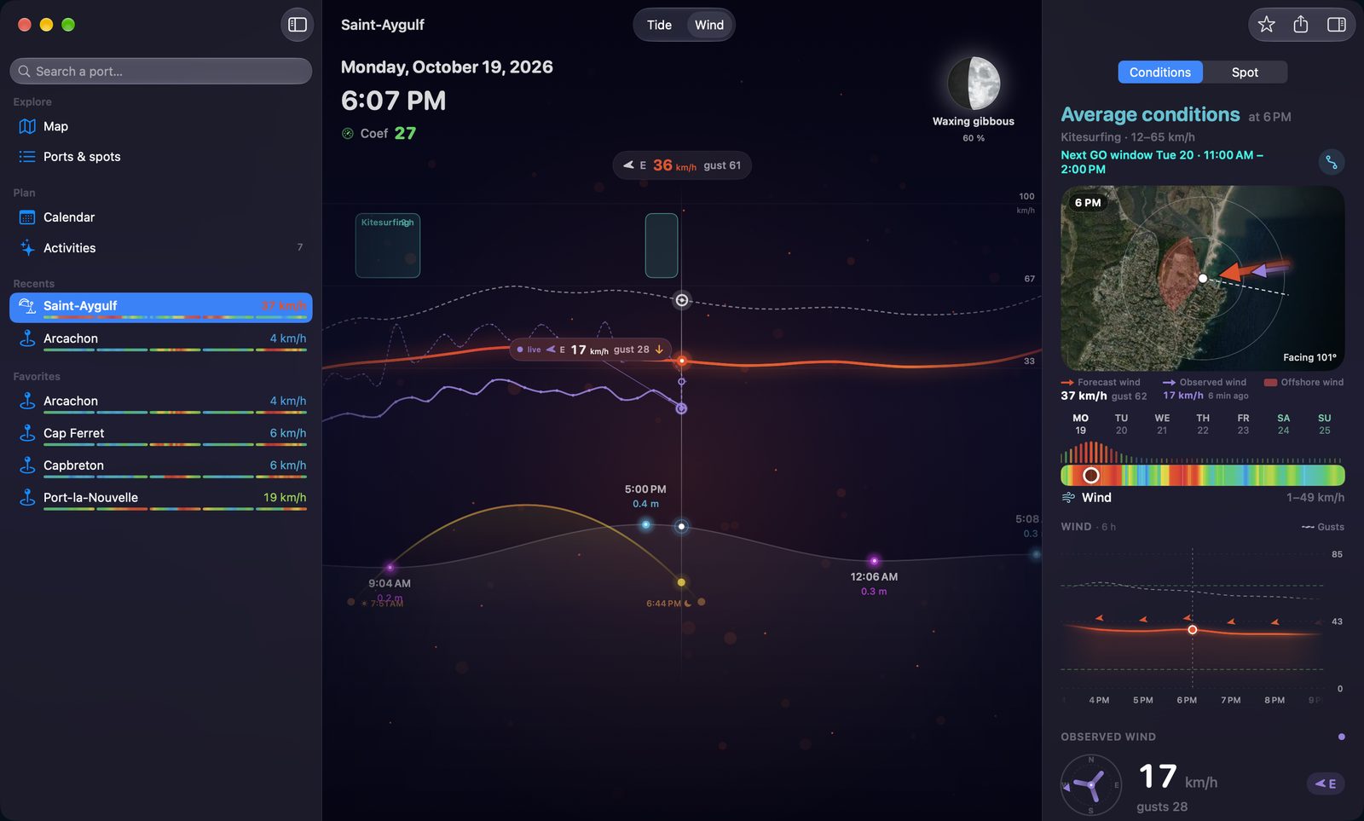Click the wind forecast color timeline bar
This screenshot has width=1364, height=821.
(x=1202, y=476)
